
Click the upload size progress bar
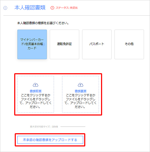pos(73,127)
